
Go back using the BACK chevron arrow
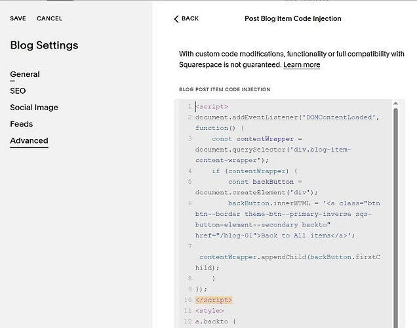[x=176, y=18]
